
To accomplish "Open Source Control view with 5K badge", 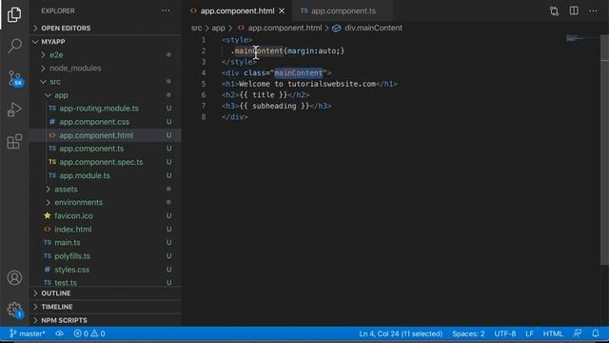I will (x=15, y=78).
